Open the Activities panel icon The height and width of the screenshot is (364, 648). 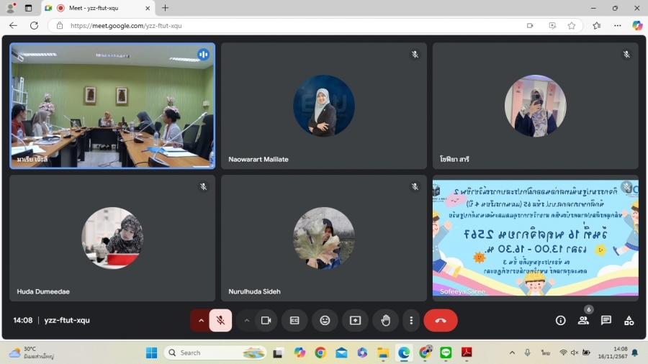pyautogui.click(x=629, y=320)
